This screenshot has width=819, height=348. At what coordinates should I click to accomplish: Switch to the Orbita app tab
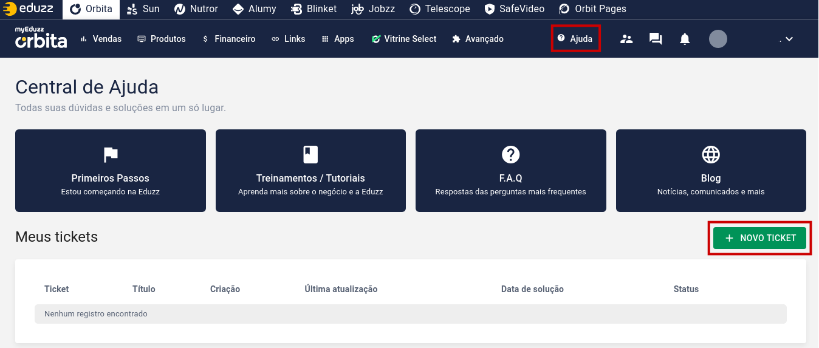point(91,9)
